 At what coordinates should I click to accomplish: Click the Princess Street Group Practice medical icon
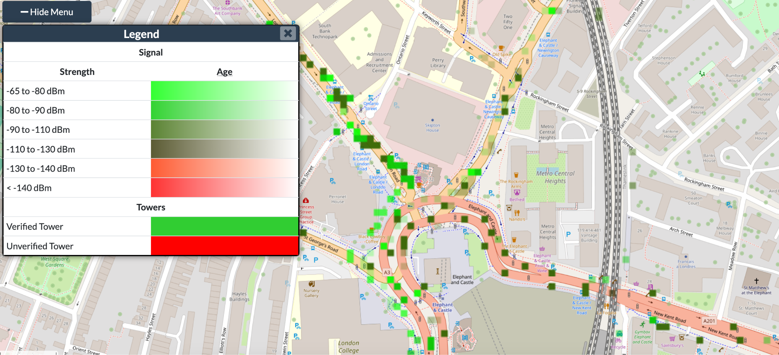click(x=306, y=201)
